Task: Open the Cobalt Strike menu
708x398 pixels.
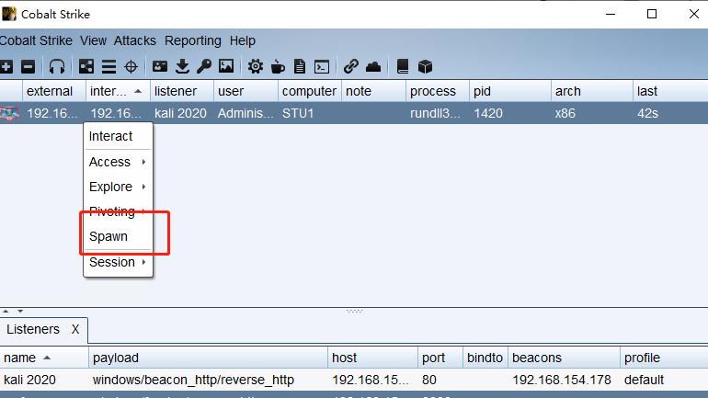Action: tap(36, 40)
